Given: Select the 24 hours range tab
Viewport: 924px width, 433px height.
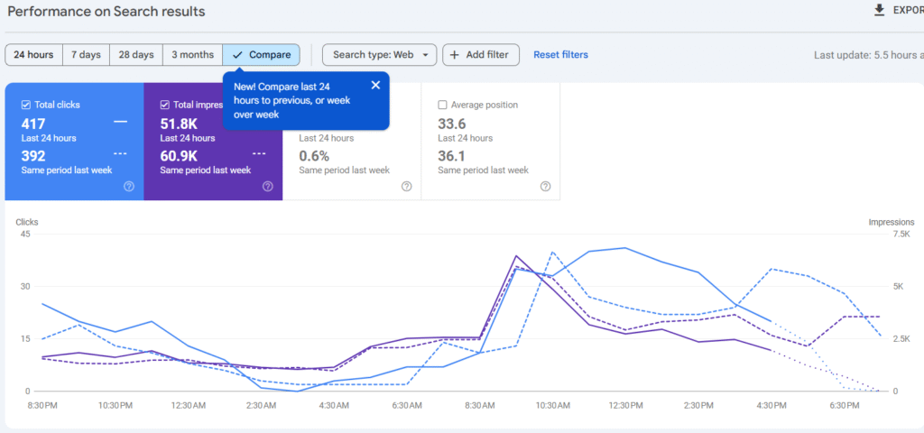Looking at the screenshot, I should pos(33,55).
